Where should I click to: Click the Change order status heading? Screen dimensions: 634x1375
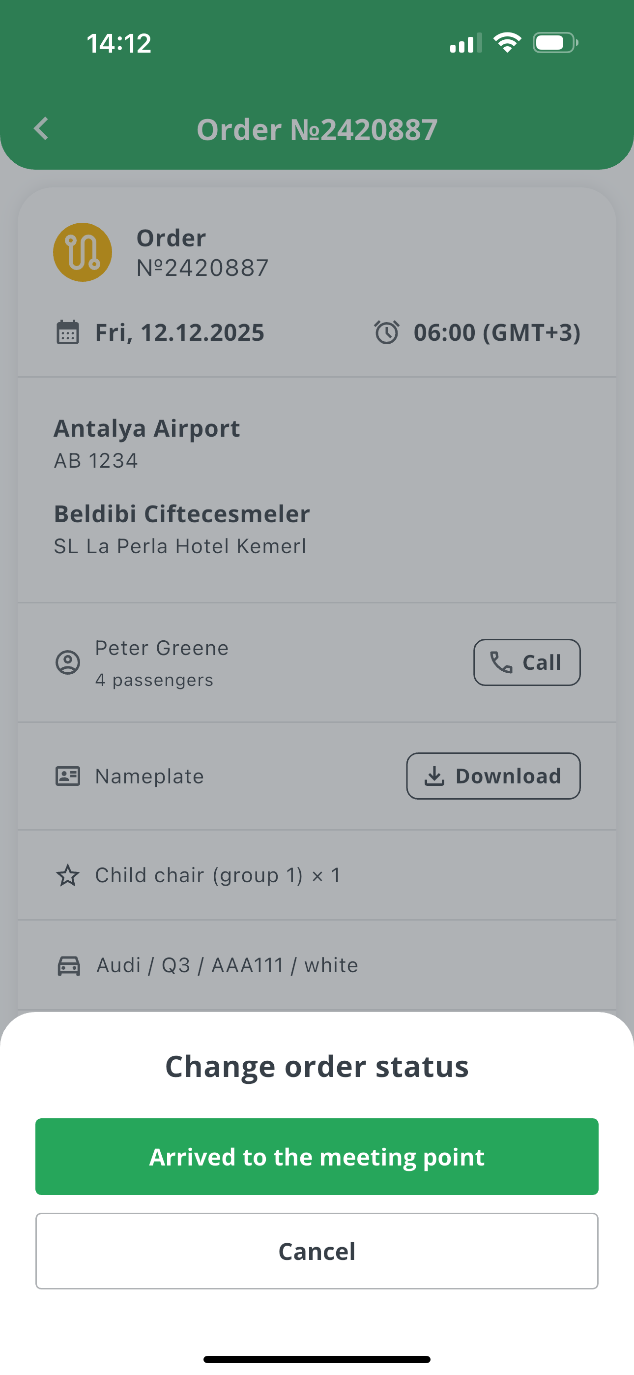[x=317, y=1067]
